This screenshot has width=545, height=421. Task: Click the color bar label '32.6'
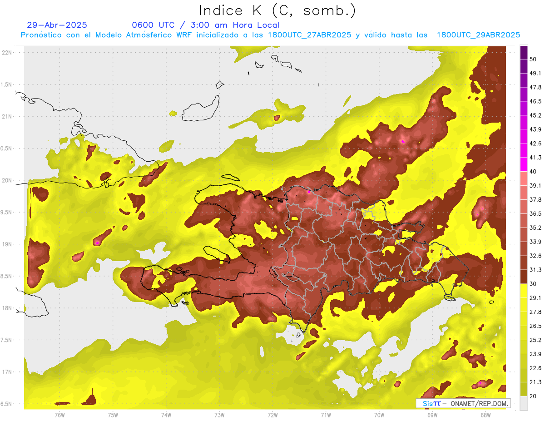(x=535, y=256)
